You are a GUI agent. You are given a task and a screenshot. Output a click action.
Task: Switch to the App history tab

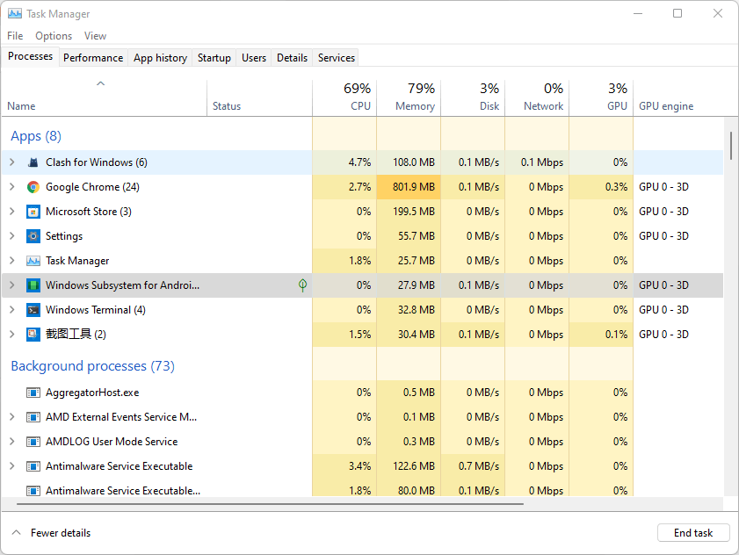pos(160,57)
